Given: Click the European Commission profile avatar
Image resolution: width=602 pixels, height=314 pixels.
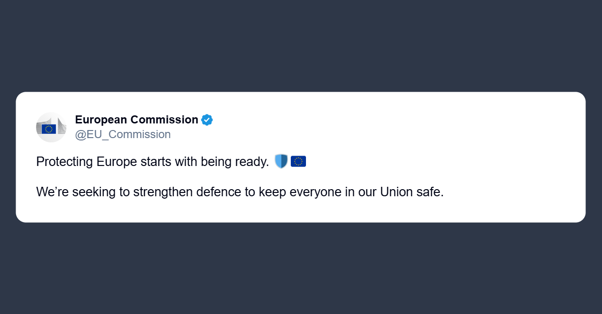Looking at the screenshot, I should 51,127.
